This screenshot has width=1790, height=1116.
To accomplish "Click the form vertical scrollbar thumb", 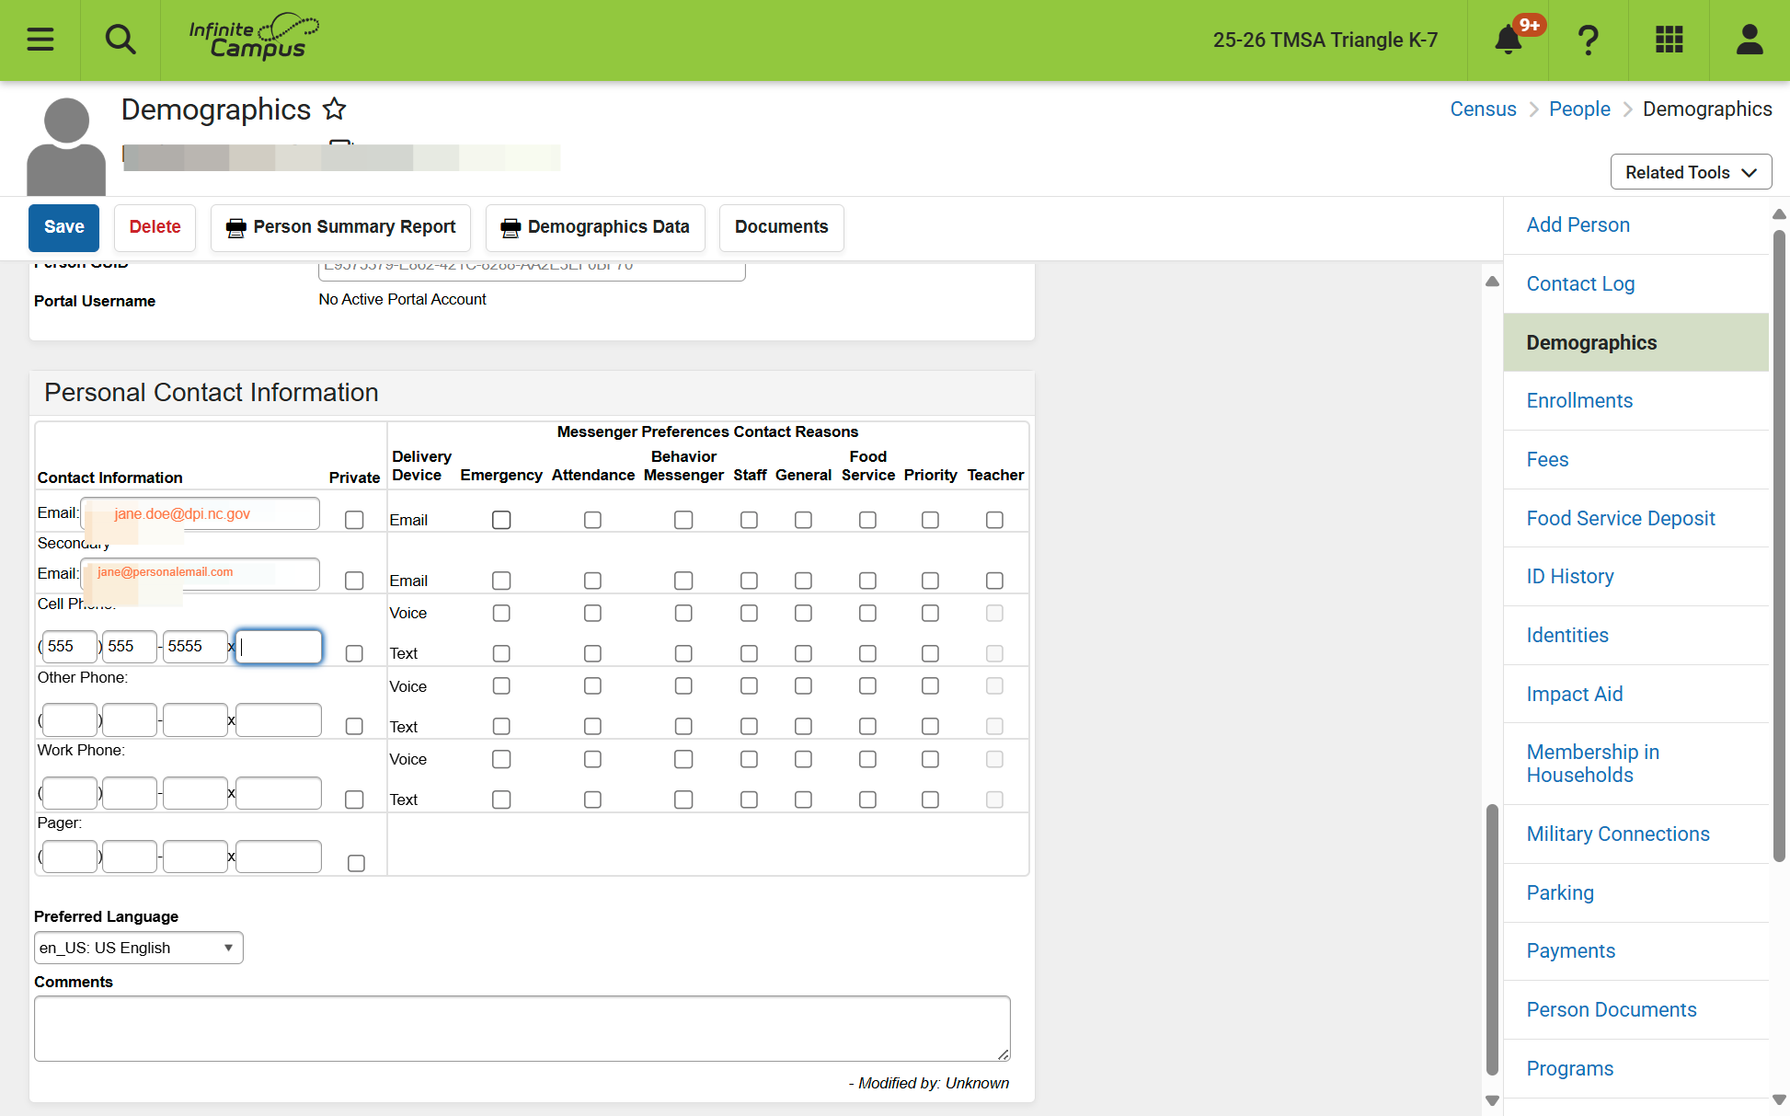I will [1492, 938].
